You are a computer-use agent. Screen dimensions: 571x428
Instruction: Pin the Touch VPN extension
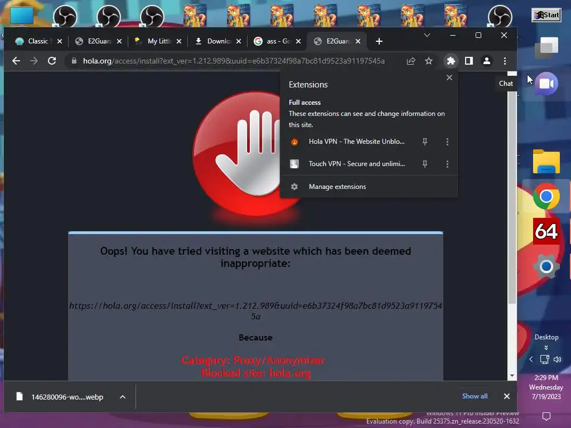coord(424,164)
